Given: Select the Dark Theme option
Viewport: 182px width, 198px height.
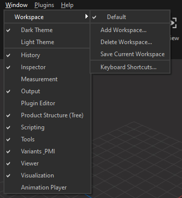Looking at the screenshot, I should point(47,30).
